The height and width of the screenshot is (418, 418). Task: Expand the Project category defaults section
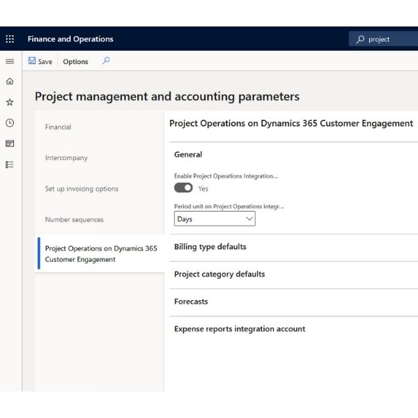coord(293,274)
